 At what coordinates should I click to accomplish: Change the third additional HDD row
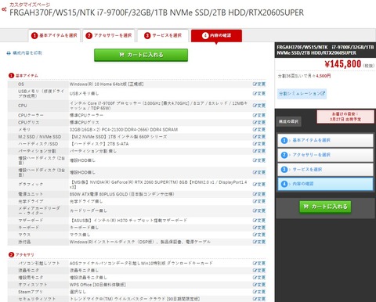coord(259,172)
